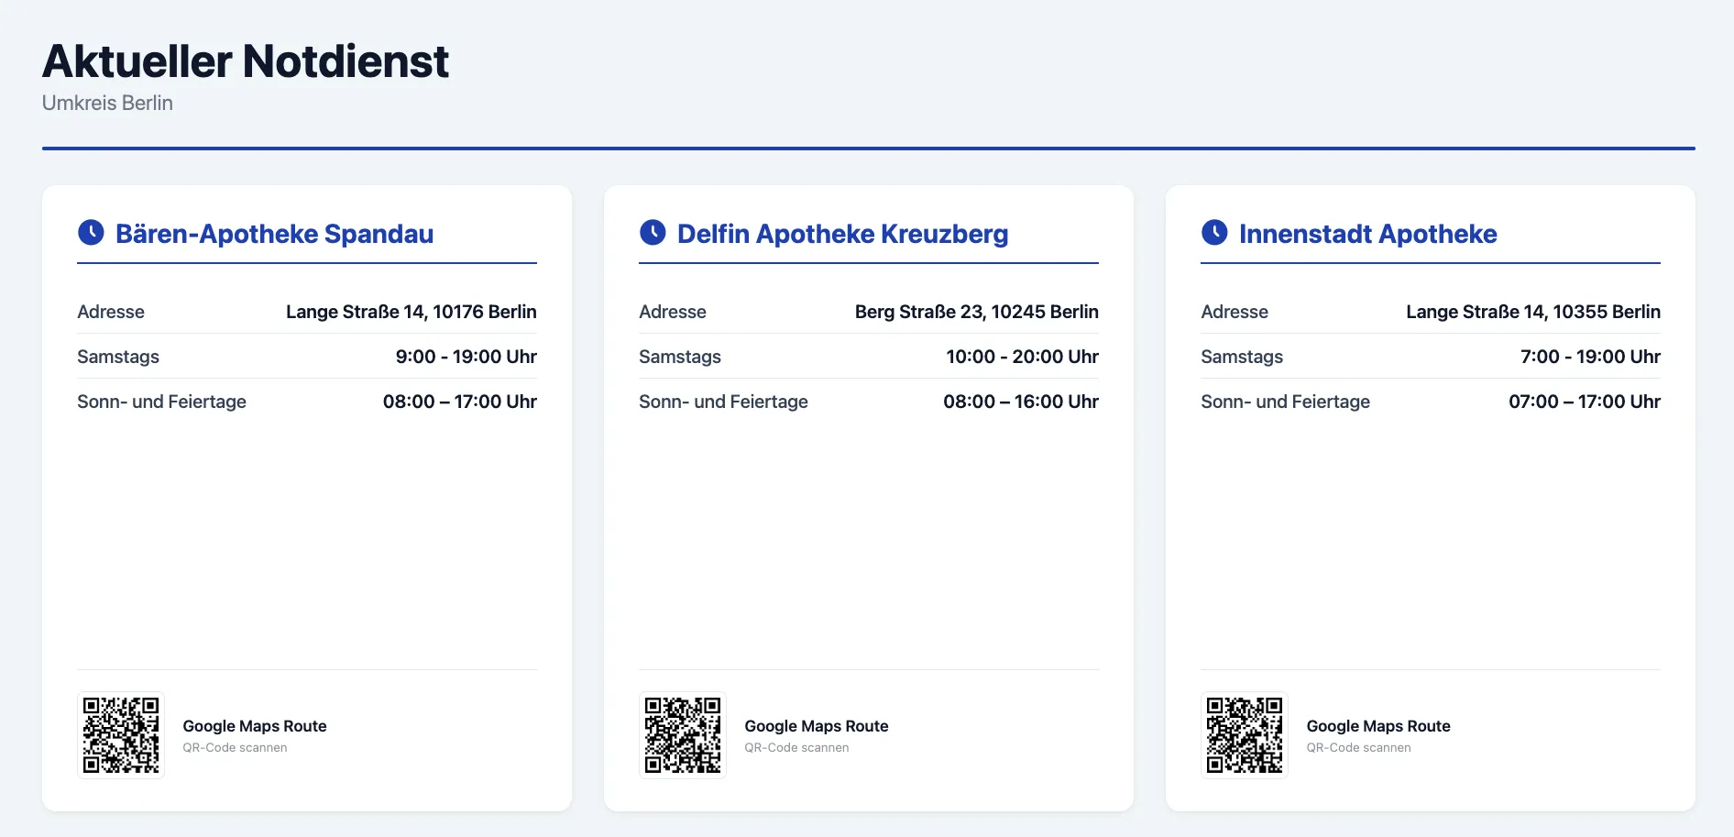Click Samstags hours 9:00 - 19:00 Uhr

pos(466,357)
